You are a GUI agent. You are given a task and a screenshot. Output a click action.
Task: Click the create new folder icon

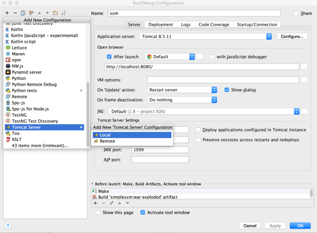point(55,13)
